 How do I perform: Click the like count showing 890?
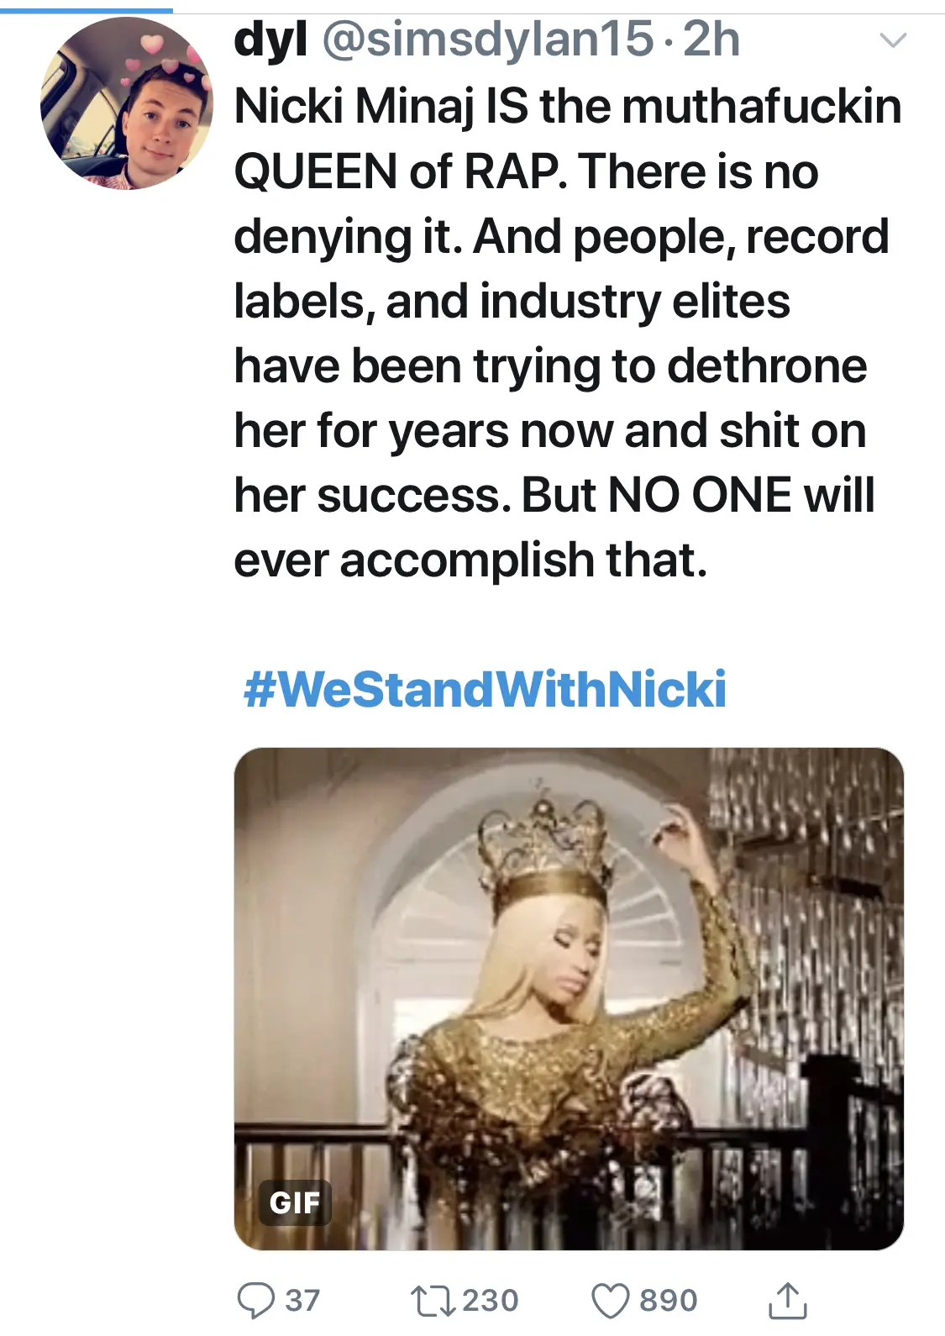[669, 1300]
